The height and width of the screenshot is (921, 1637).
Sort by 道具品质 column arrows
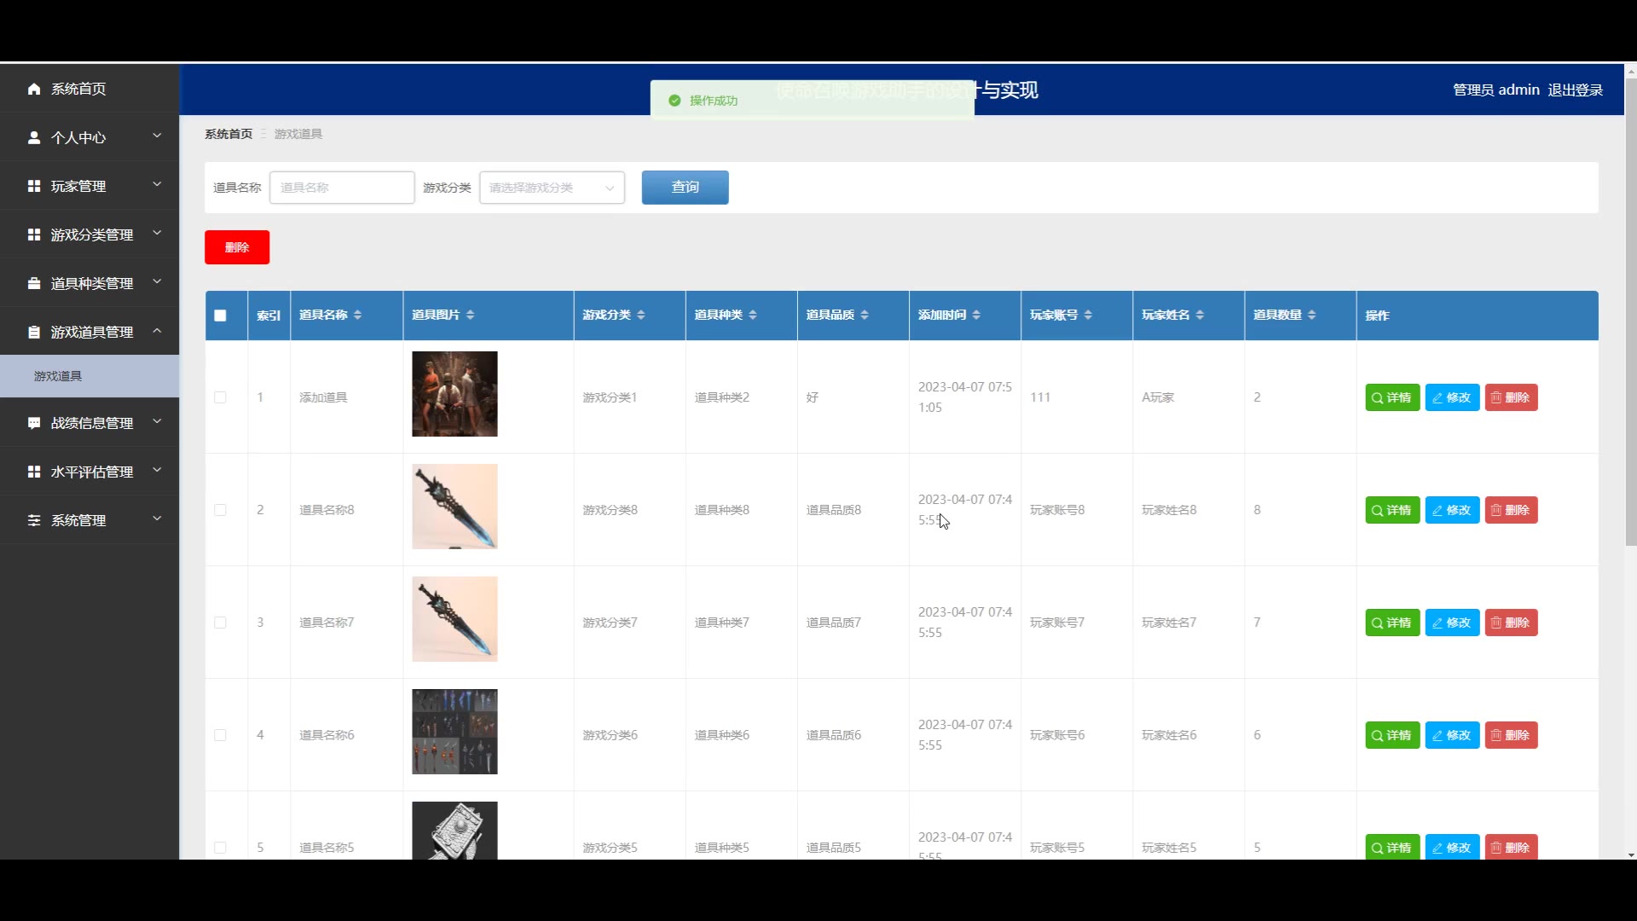pyautogui.click(x=864, y=316)
